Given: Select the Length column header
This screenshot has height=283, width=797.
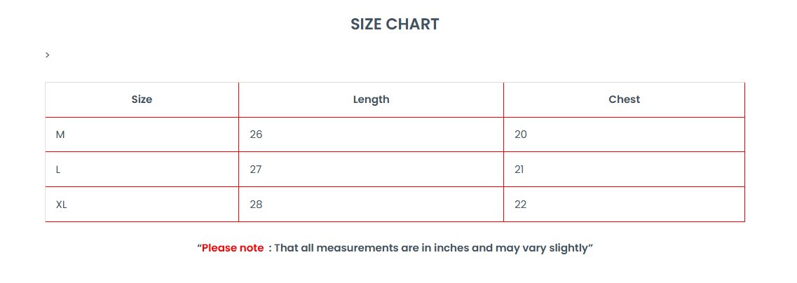Looking at the screenshot, I should [x=371, y=99].
